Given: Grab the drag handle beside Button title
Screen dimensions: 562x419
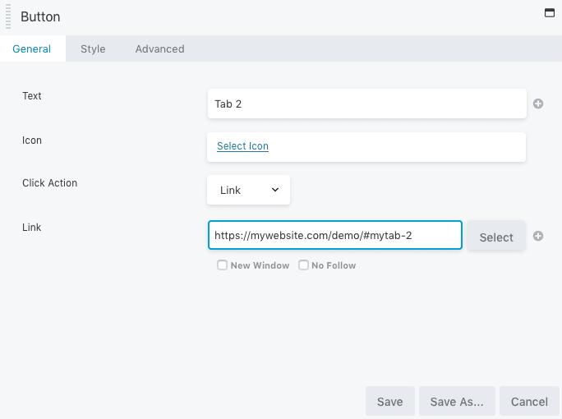Looking at the screenshot, I should pos(8,16).
